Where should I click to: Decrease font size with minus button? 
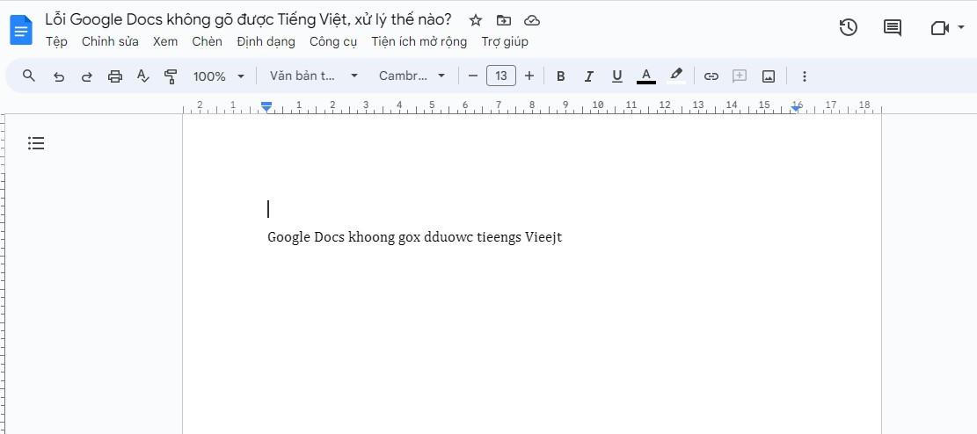[x=473, y=76]
